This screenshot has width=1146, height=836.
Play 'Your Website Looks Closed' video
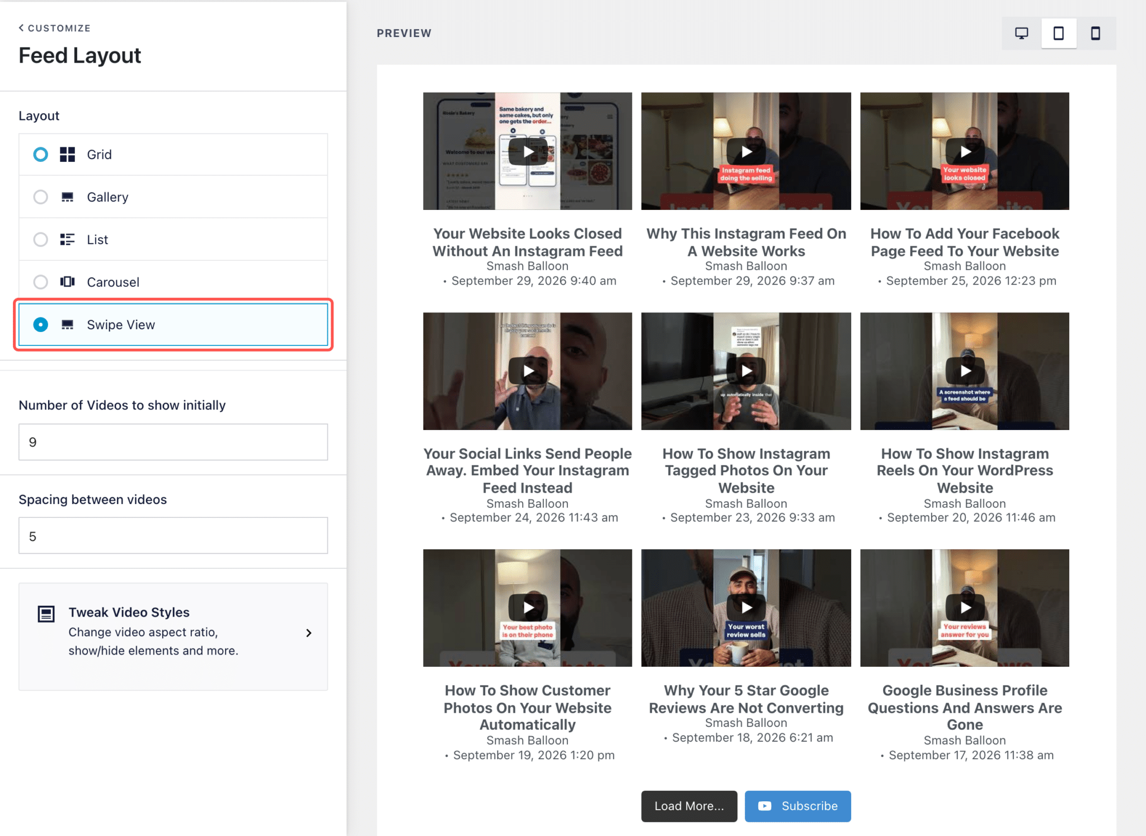tap(528, 151)
